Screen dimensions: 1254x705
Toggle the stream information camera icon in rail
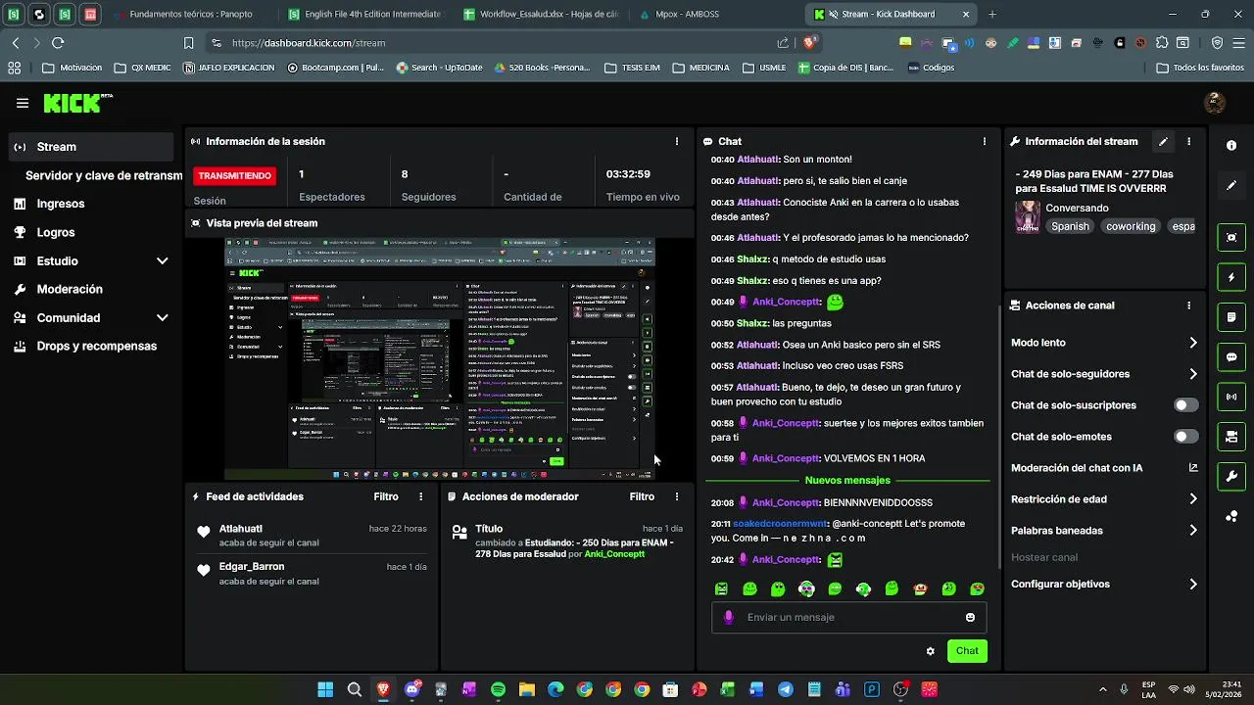(x=1231, y=437)
